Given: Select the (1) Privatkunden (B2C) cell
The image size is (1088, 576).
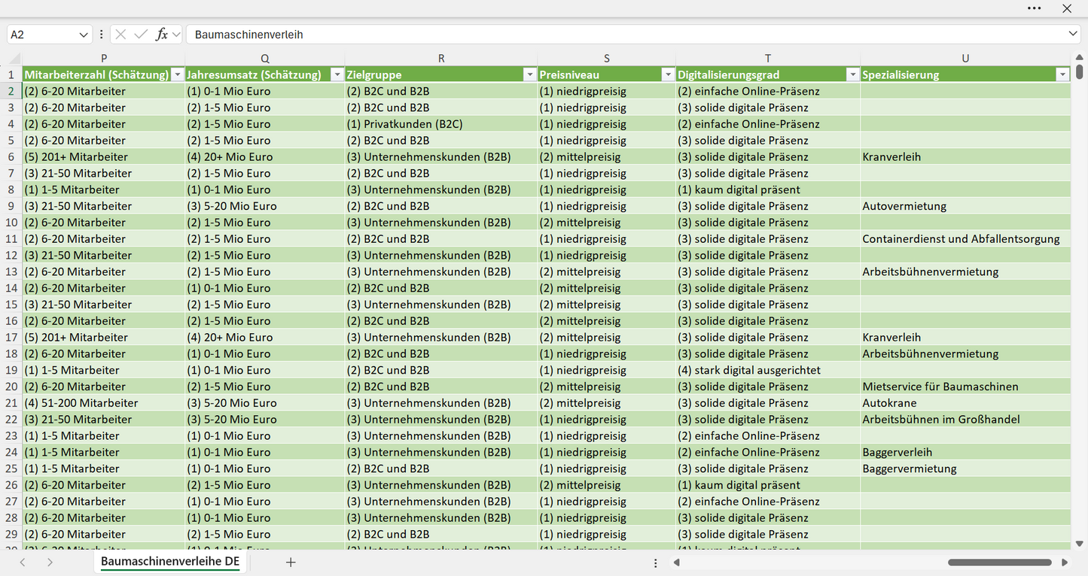Looking at the screenshot, I should pyautogui.click(x=441, y=124).
